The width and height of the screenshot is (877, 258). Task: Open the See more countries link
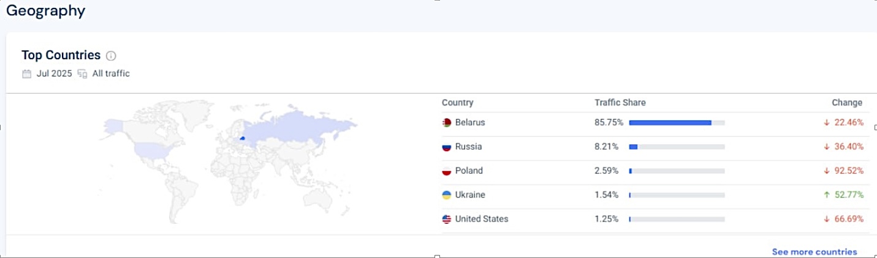[x=814, y=252]
